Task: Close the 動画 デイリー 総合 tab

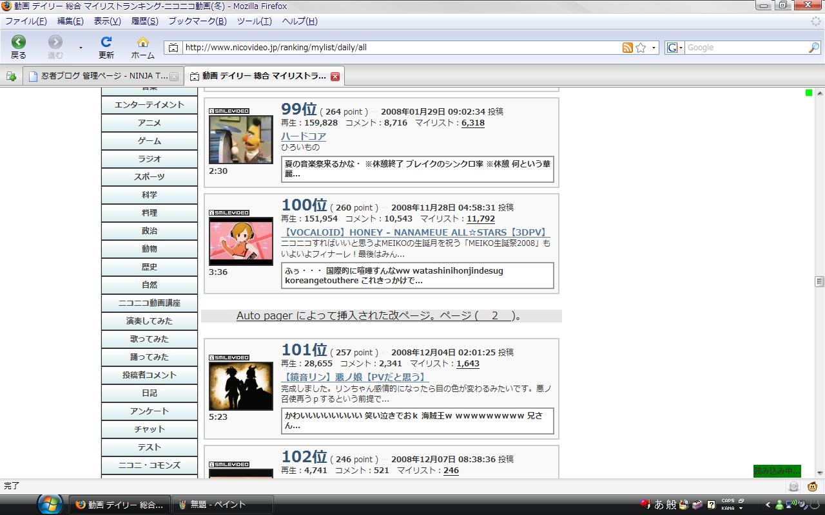Action: pos(335,76)
